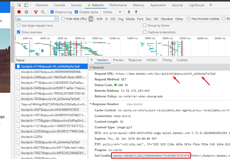The height and width of the screenshot is (159, 230).
Task: Select request ibs:dpid=1957&dpuuid=004895F016556B211
Action: 51,115
